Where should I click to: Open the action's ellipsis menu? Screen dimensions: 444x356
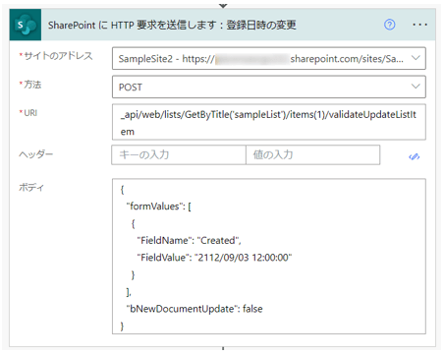419,25
